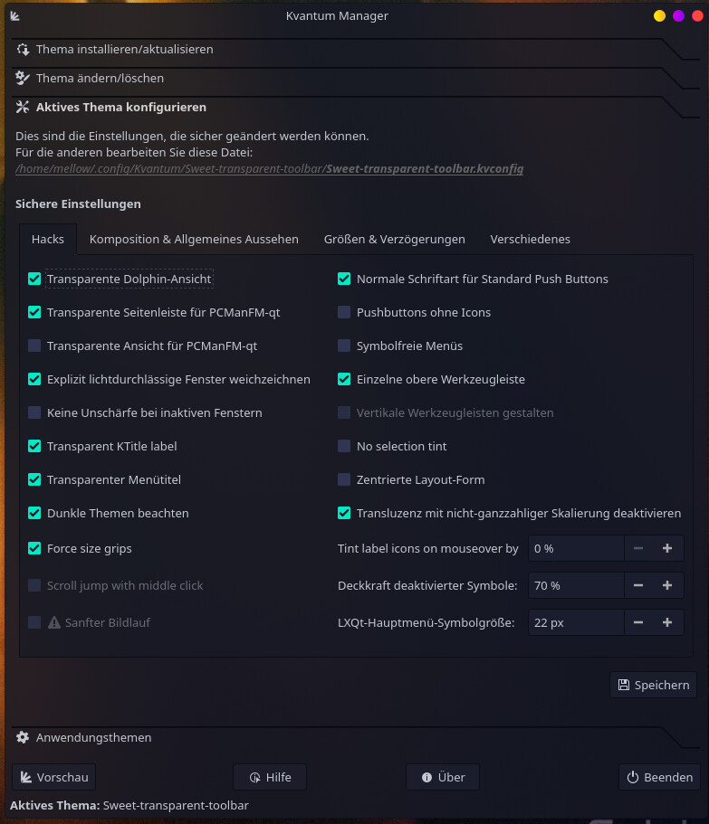Click the purple maximize window dot
This screenshot has width=709, height=824.
click(x=678, y=15)
